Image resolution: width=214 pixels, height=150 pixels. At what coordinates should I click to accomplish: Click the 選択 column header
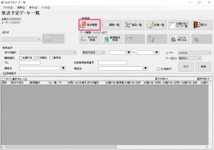6,83
